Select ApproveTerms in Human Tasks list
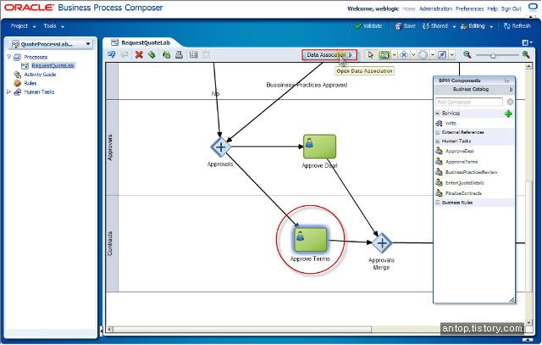The height and width of the screenshot is (345, 542). pos(462,162)
